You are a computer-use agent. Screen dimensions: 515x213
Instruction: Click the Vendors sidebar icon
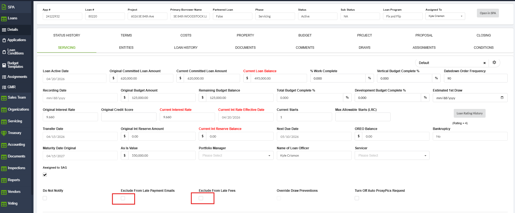(x=4, y=192)
